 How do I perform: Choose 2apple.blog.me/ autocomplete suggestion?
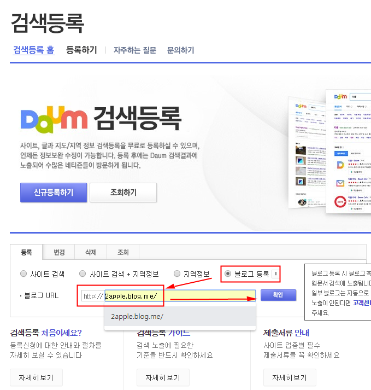180,316
